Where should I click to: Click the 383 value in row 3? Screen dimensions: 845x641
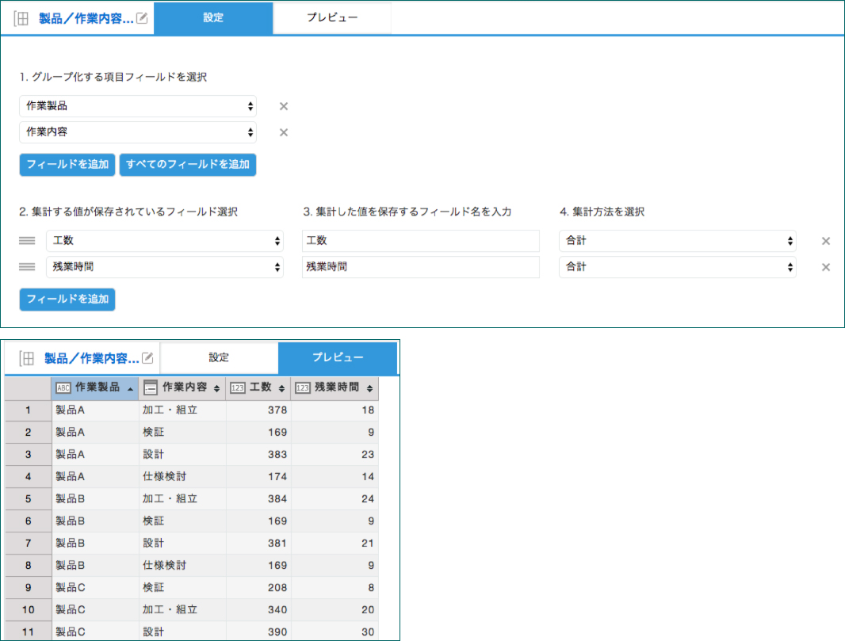tap(277, 455)
